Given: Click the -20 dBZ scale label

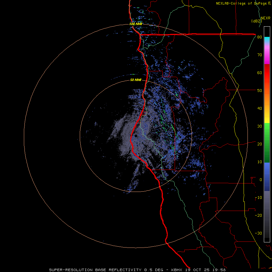Looking at the screenshot, I should click(258, 215).
